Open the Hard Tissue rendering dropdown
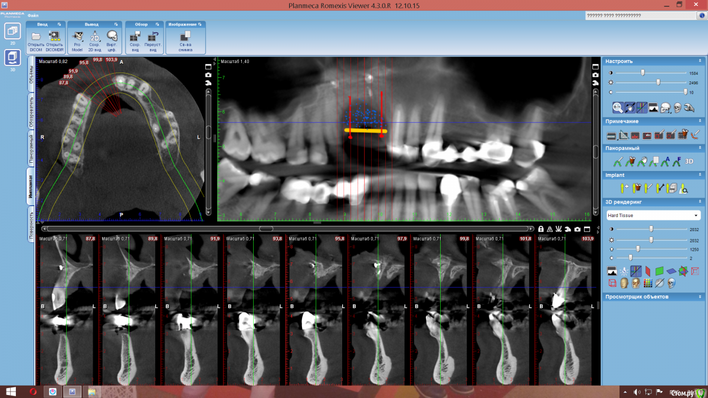The image size is (708, 398). tap(653, 216)
